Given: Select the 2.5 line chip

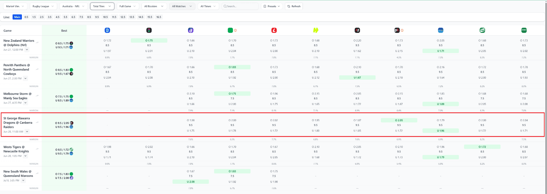Looking at the screenshot, I should tap(42, 17).
